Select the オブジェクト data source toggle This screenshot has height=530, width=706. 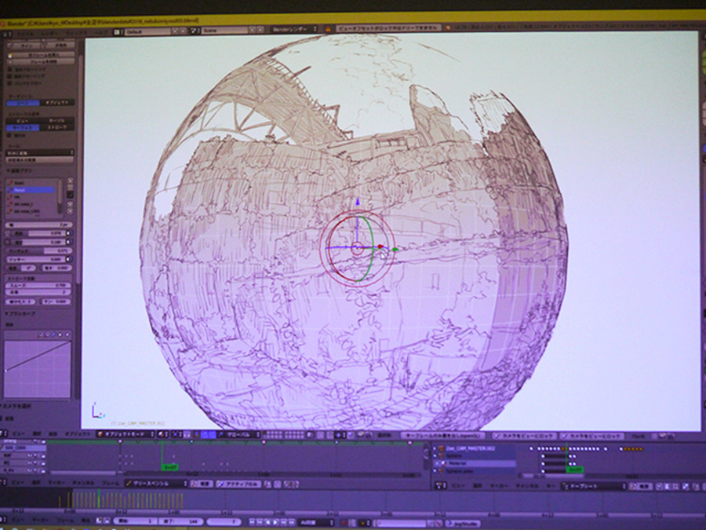57,102
